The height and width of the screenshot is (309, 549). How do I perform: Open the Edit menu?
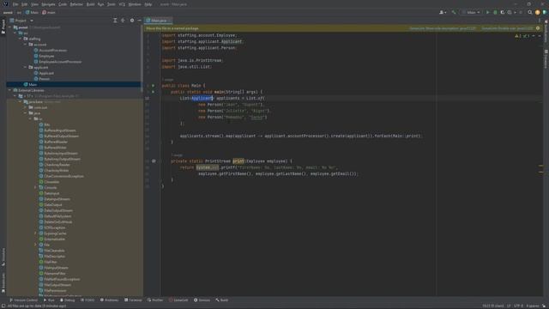coord(25,4)
